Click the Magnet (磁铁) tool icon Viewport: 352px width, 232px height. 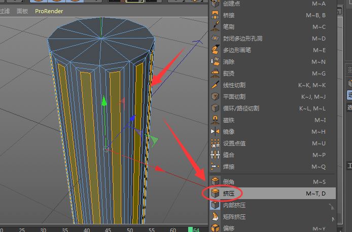215,120
